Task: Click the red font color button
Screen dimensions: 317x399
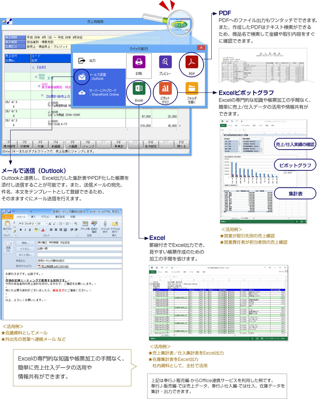Action: [43, 230]
